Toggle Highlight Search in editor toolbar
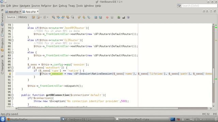 tap(68, 17)
